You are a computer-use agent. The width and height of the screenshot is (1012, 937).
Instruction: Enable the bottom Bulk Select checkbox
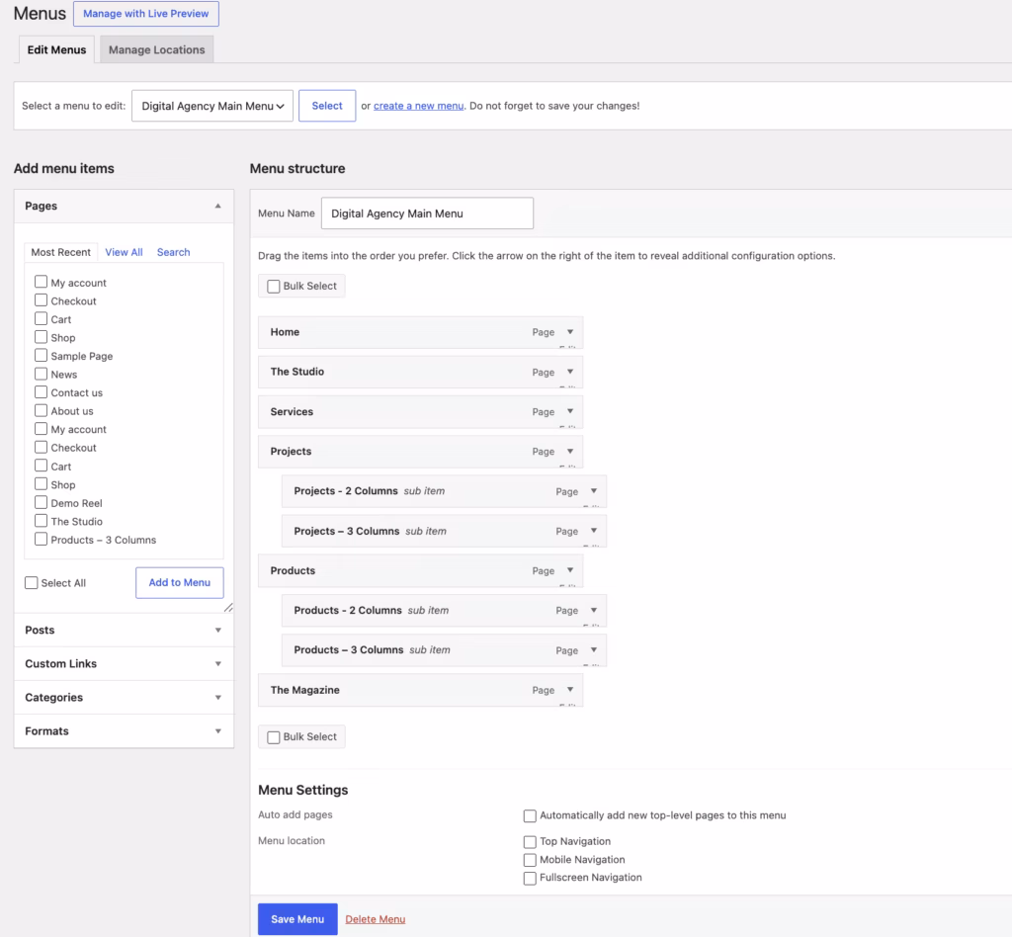click(274, 737)
